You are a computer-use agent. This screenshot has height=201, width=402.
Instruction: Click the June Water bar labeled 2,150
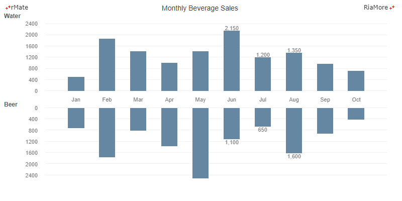[232, 61]
